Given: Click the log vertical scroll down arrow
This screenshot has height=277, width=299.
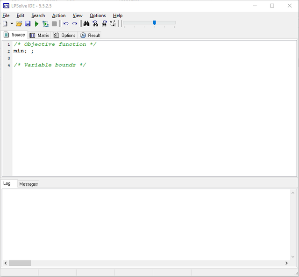Looking at the screenshot, I should (x=293, y=257).
